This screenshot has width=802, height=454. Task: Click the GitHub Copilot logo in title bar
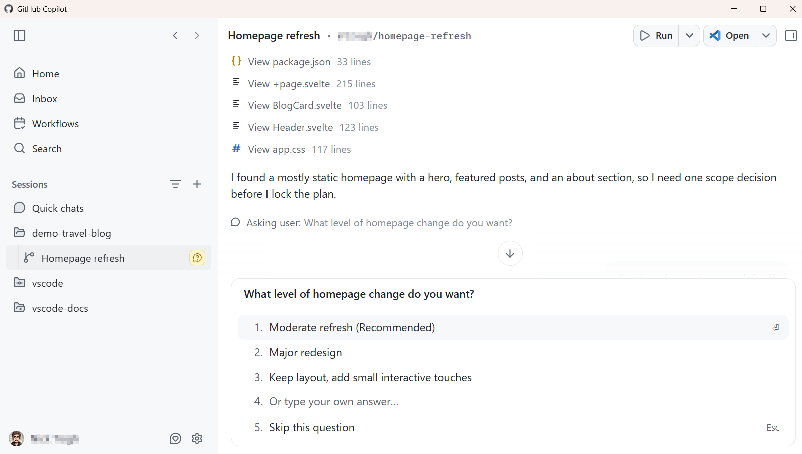[x=9, y=9]
